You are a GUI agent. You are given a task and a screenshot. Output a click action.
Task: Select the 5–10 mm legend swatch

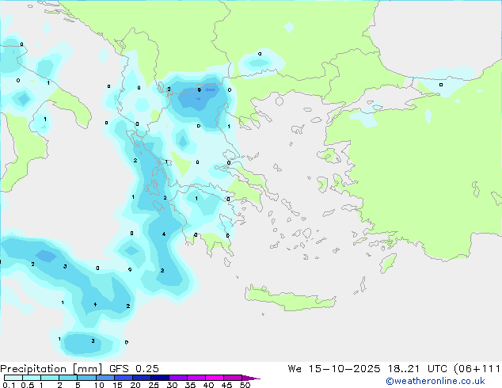pos(86,378)
